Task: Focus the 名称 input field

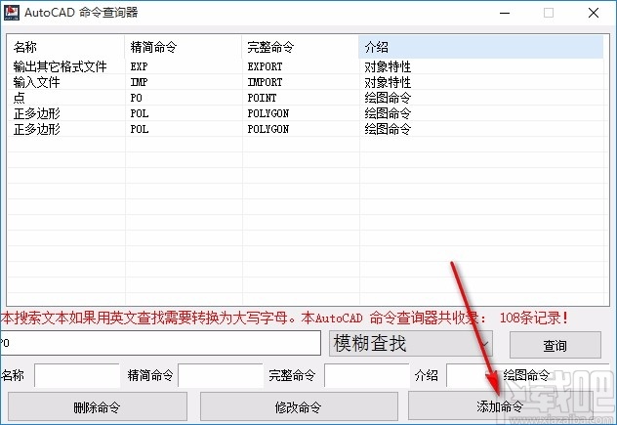Action: [77, 375]
